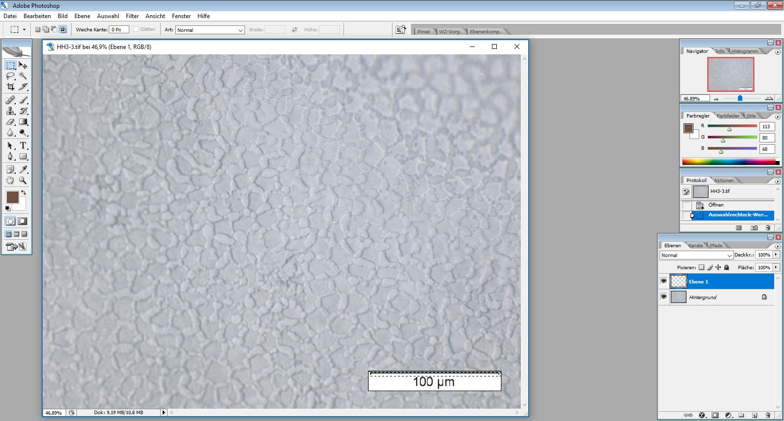Set history brush source for Öffnen state
784x421 pixels.
pyautogui.click(x=686, y=205)
